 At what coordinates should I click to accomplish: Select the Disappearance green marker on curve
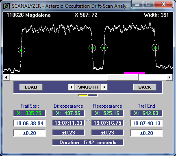[92, 48]
